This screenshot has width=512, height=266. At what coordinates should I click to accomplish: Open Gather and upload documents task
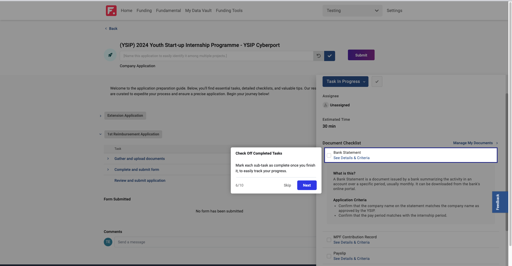[x=140, y=159]
